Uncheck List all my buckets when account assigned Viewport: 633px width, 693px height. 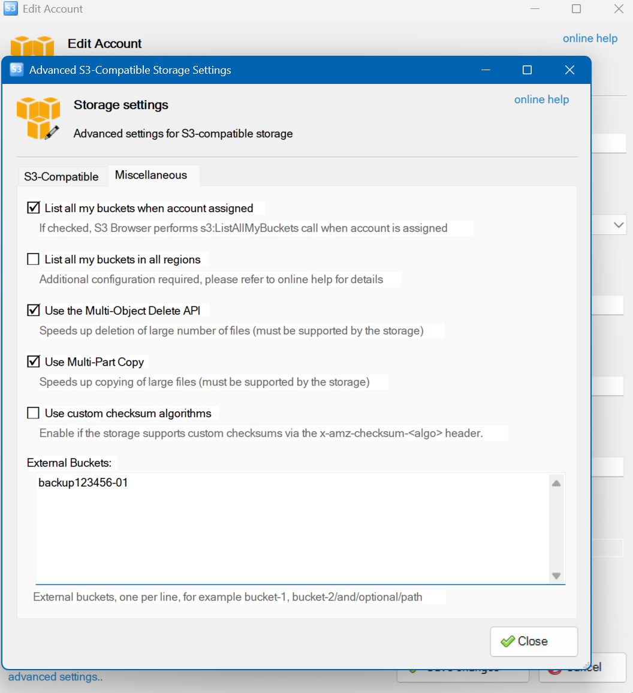point(34,208)
